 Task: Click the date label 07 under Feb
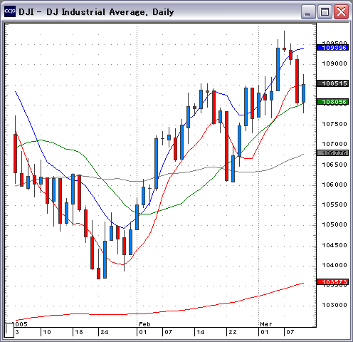[169, 332]
